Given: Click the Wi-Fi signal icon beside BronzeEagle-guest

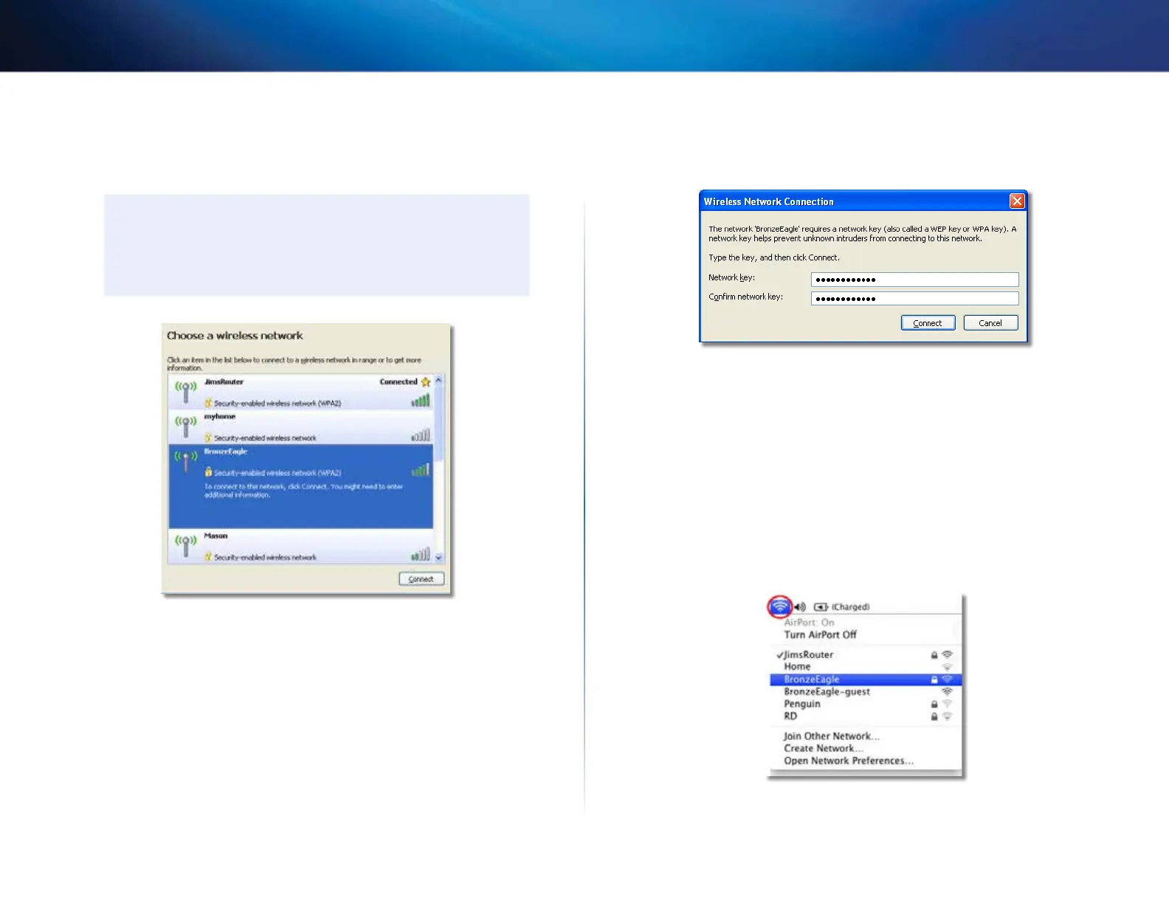Looking at the screenshot, I should point(948,692).
